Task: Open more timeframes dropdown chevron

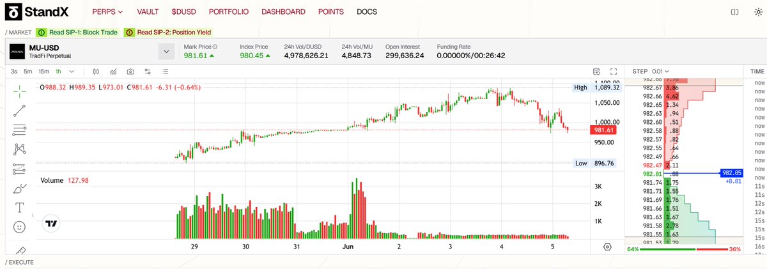Action: (72, 72)
